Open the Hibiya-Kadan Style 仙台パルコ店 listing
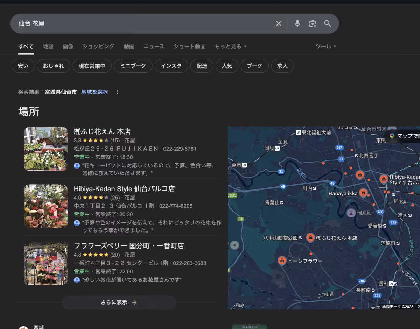420x329 pixels. pyautogui.click(x=124, y=189)
